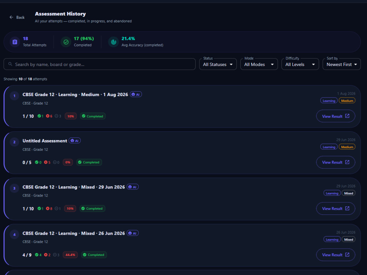Screen dimensions: 367x275
Task: Click skipped-count icon showing 3 in 1 Aug row
Action: point(57,116)
